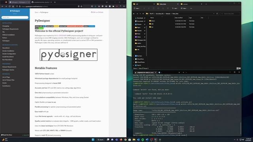Viewport: 253px width, 142px height.
Task: Select the nifti folder in the file list
Action: [x=151, y=24]
